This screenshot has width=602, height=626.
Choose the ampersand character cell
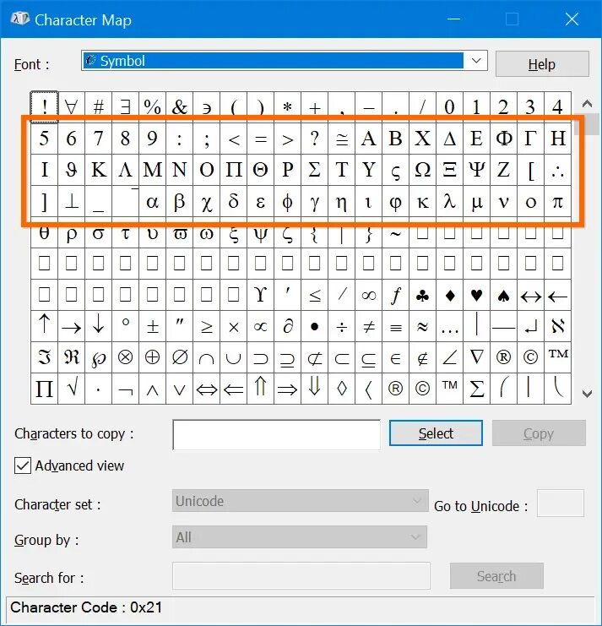coord(180,106)
